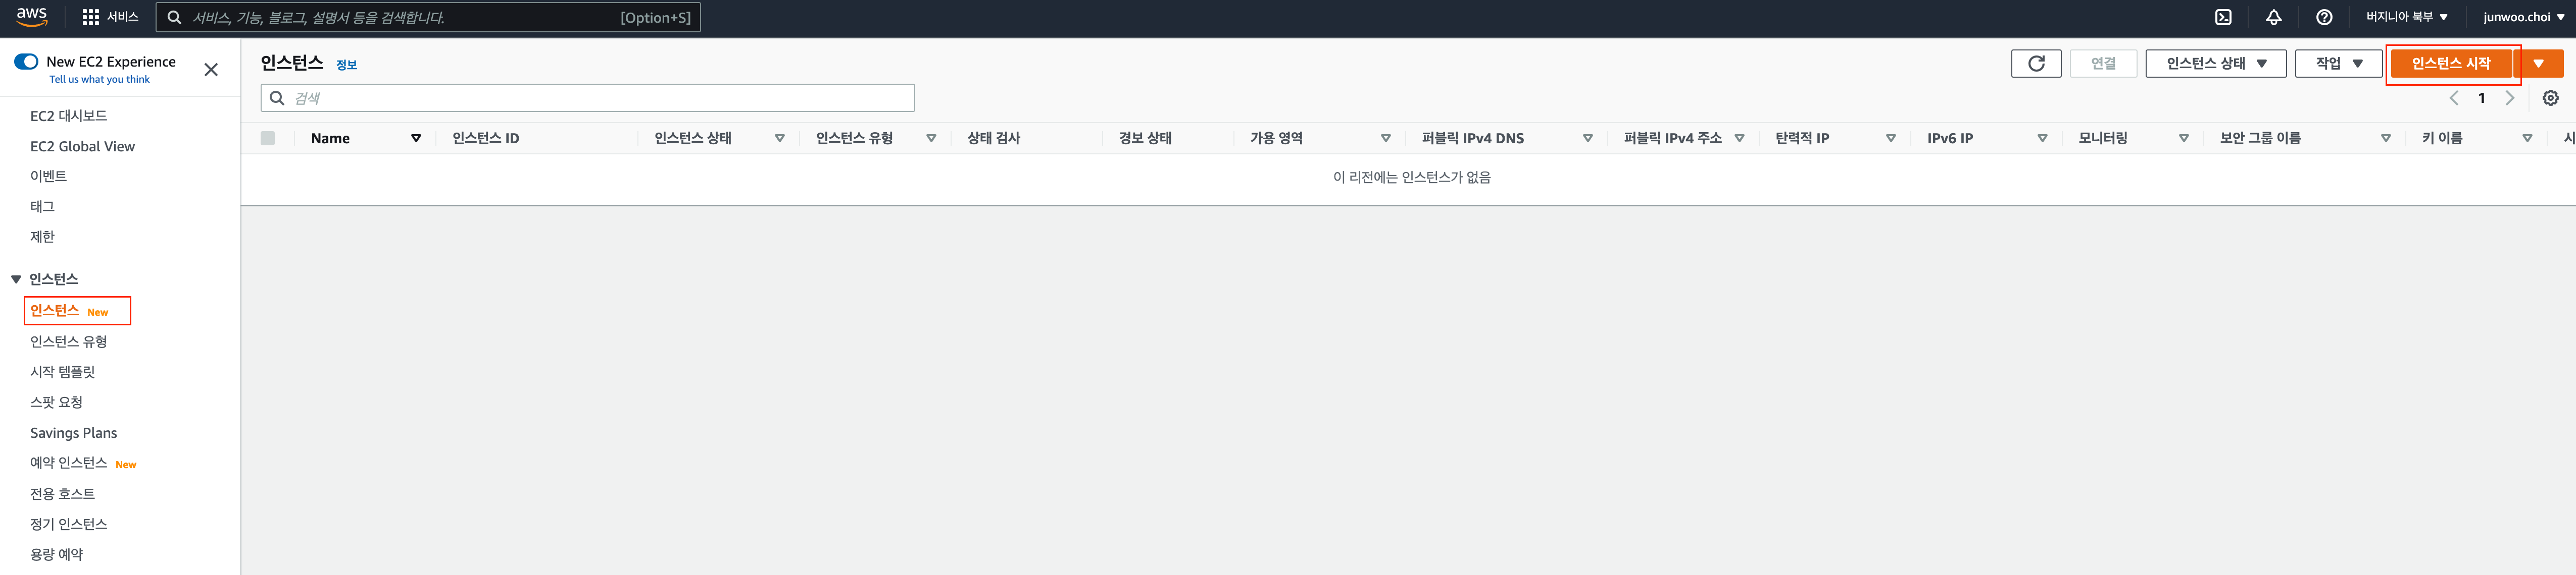Click the AWS logo home icon
The height and width of the screenshot is (575, 2576).
tap(32, 16)
